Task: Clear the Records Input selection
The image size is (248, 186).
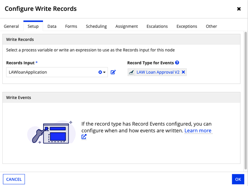Action: (100, 72)
